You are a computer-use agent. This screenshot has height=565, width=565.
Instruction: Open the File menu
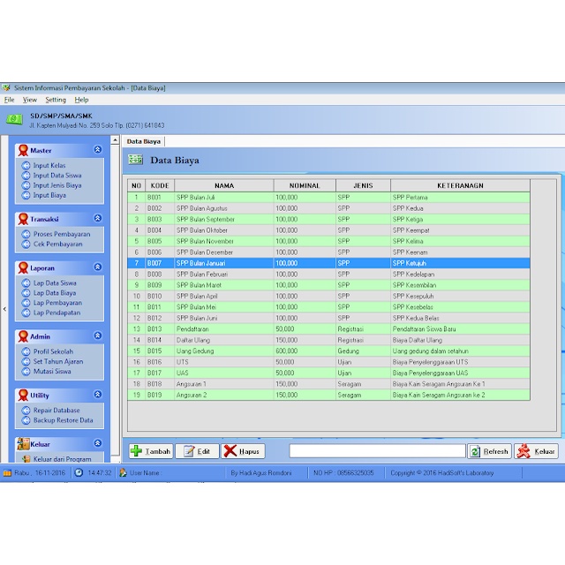click(10, 100)
